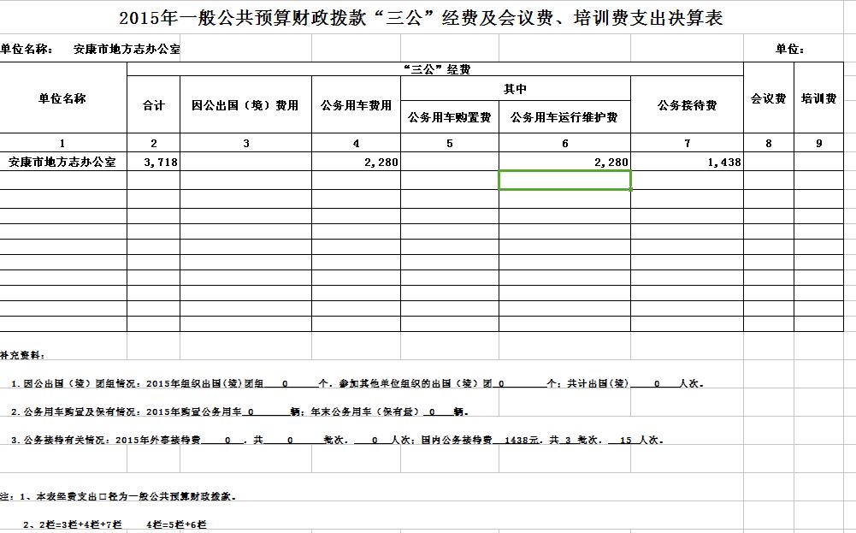The height and width of the screenshot is (533, 856).
Task: Select the '单位名称' column header cell
Action: tap(62, 98)
